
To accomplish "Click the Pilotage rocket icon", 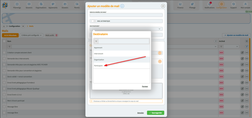I will click(192, 4).
